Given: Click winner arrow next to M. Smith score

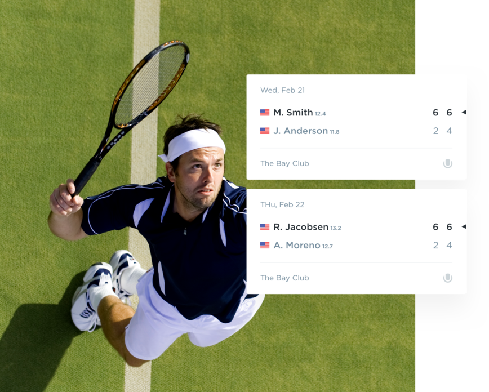Looking at the screenshot, I should [464, 112].
